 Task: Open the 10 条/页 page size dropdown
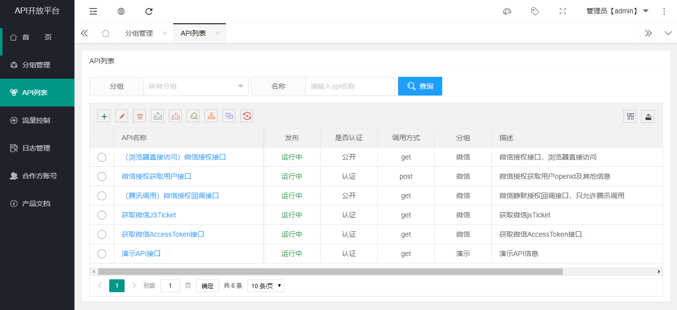(266, 286)
